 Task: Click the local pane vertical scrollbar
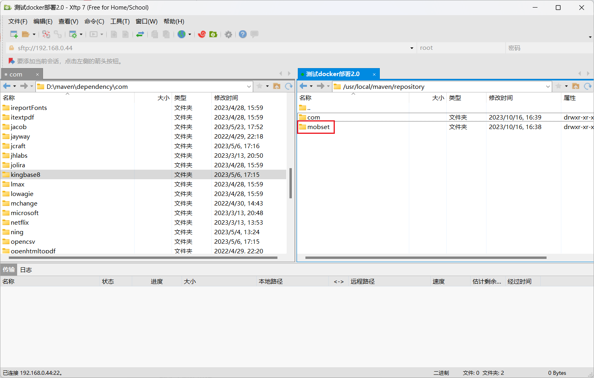pyautogui.click(x=291, y=183)
